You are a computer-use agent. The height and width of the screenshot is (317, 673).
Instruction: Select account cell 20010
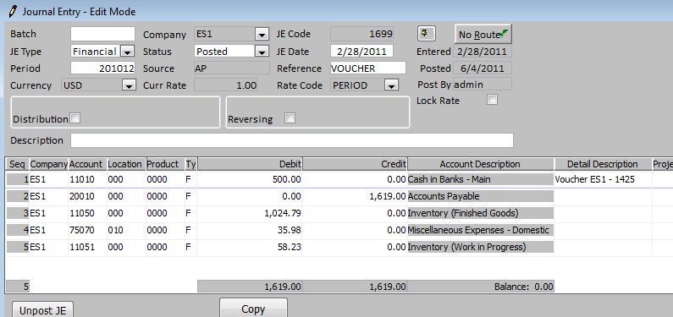[87, 197]
